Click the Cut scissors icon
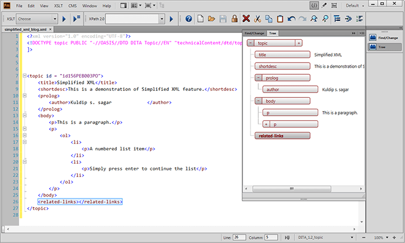 (258, 19)
